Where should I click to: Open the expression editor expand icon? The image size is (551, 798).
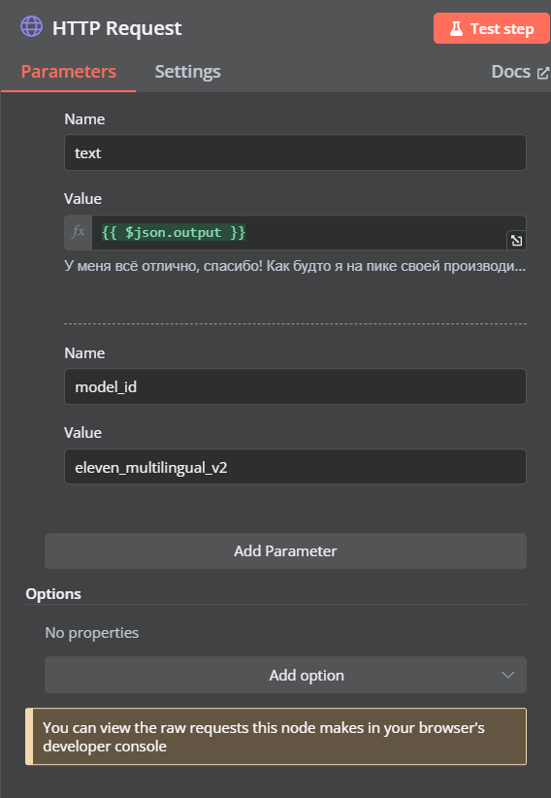pyautogui.click(x=516, y=240)
